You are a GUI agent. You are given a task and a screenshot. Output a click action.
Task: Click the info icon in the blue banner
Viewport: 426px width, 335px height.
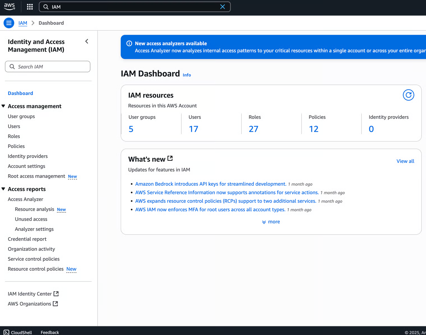(129, 43)
